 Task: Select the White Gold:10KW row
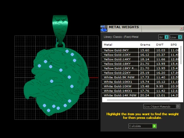tap(140, 86)
